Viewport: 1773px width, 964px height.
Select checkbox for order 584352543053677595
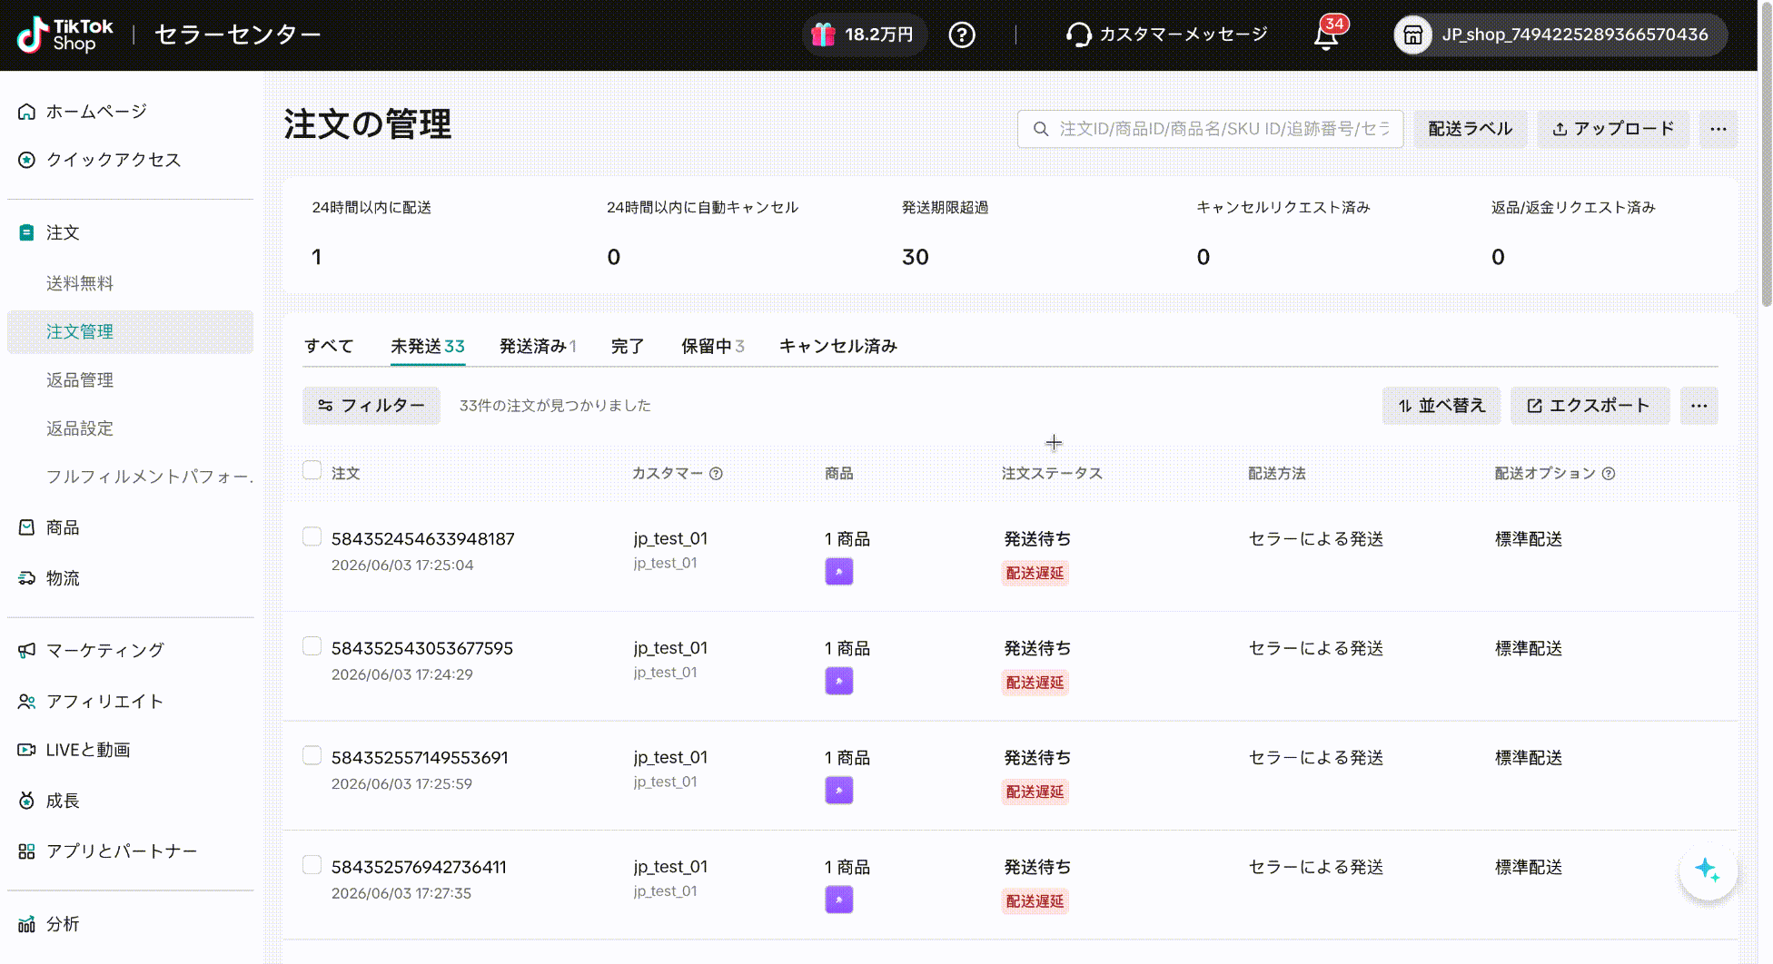pos(312,645)
